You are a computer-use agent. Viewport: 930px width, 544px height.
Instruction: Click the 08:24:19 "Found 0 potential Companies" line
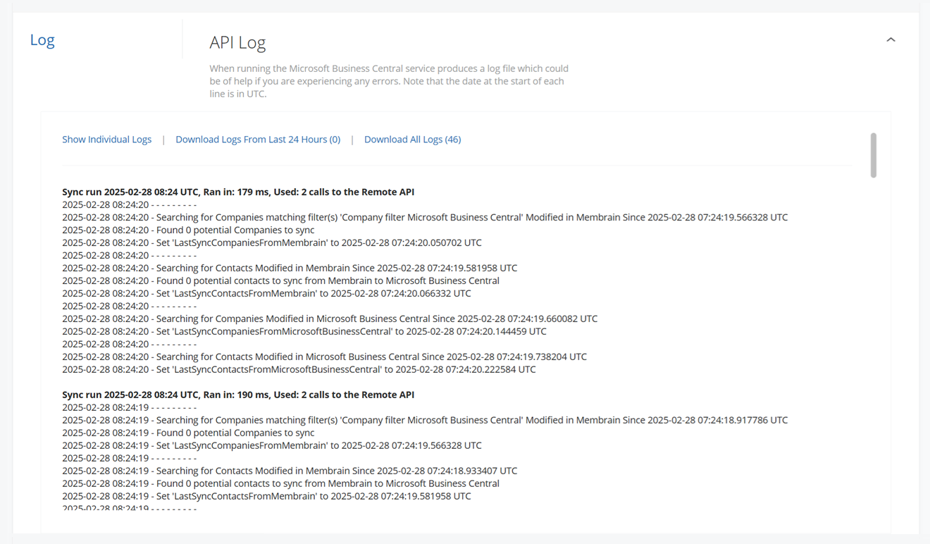tap(188, 433)
